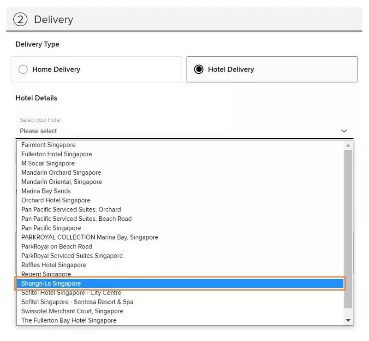Screen dimensions: 369x341
Task: Choose Fullerton Hotel Singapore option
Action: pos(180,154)
